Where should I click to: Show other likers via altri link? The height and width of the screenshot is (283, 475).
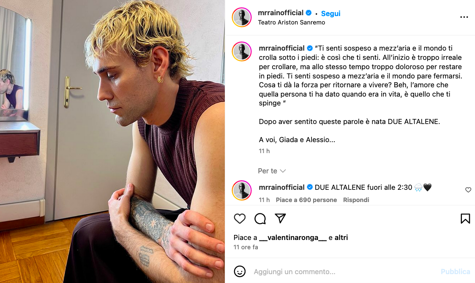pos(341,237)
